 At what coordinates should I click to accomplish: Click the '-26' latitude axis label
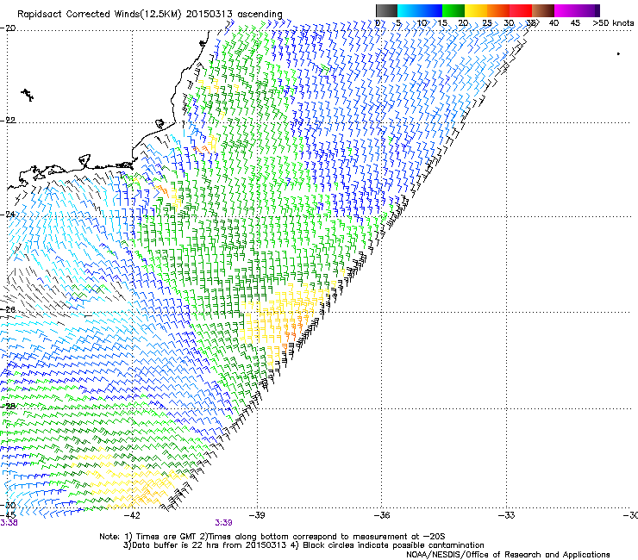(x=8, y=310)
